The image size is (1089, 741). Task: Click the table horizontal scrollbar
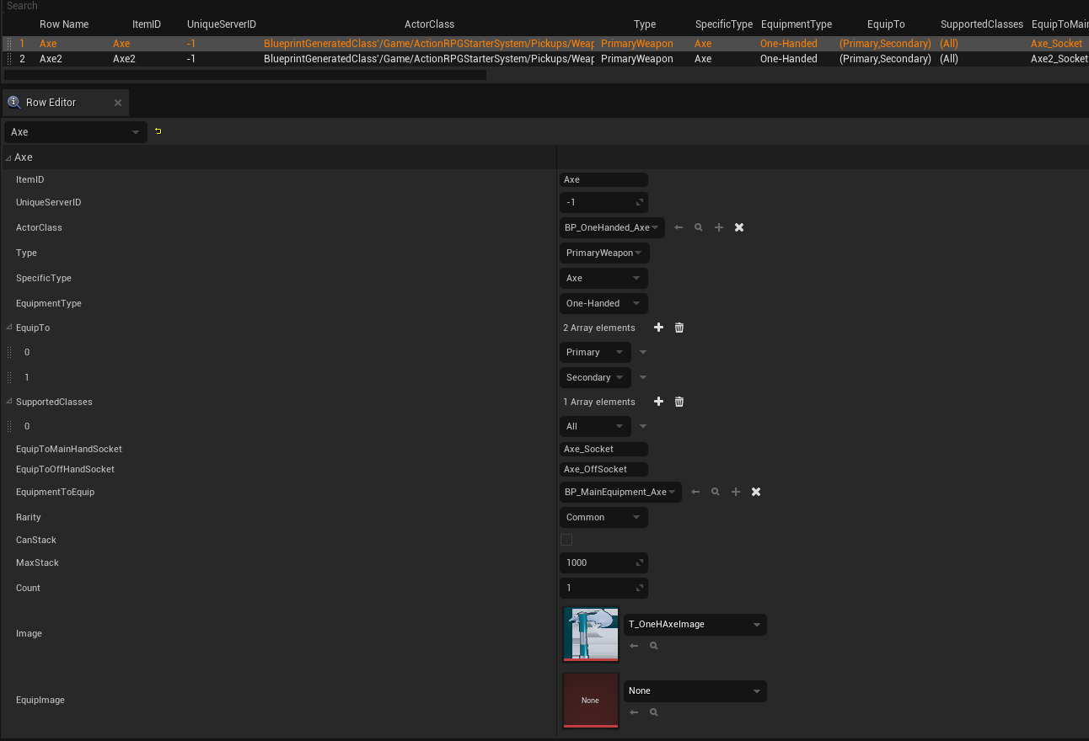pyautogui.click(x=244, y=75)
